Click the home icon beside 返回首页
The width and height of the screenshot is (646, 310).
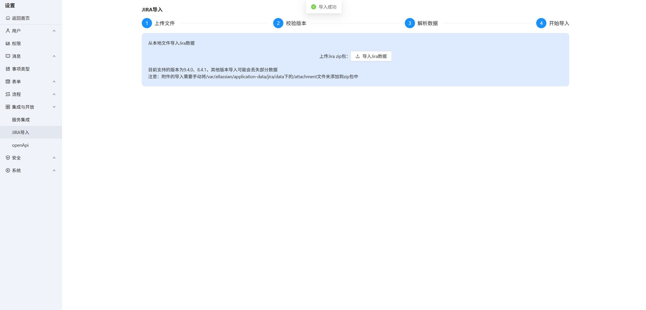[x=8, y=18]
